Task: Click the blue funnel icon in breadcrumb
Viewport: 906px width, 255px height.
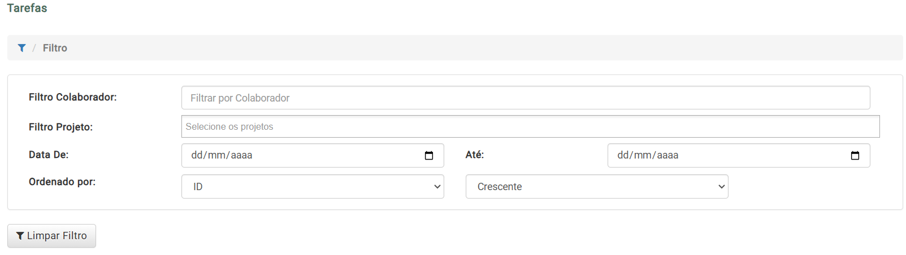Action: [21, 48]
